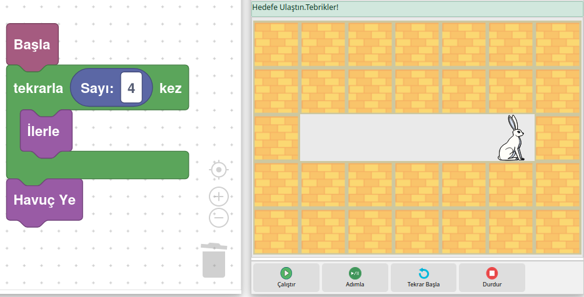Zoom in with the plus icon
Image resolution: width=584 pixels, height=297 pixels.
coord(218,197)
